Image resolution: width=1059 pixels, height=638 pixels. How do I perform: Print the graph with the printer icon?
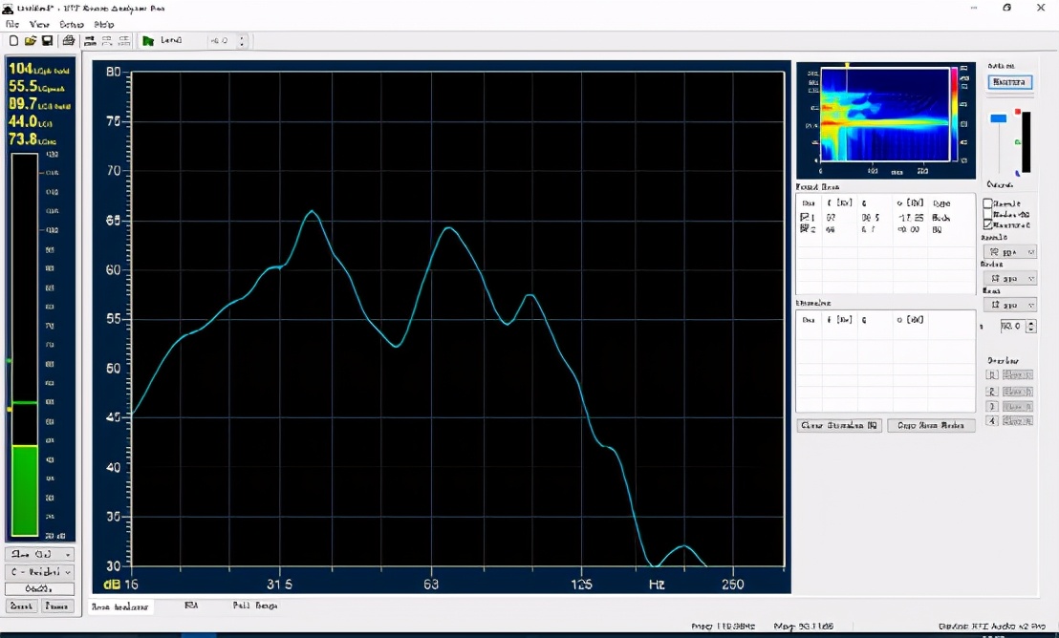(x=69, y=40)
